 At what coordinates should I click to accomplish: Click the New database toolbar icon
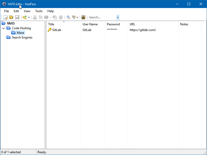point(5,17)
